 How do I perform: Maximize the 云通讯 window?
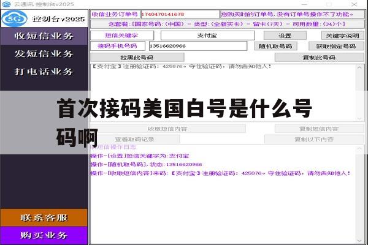329,4
